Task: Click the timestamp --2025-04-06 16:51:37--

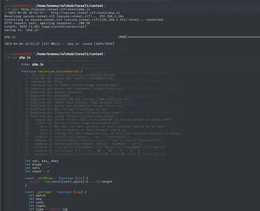Action: pos(26,13)
